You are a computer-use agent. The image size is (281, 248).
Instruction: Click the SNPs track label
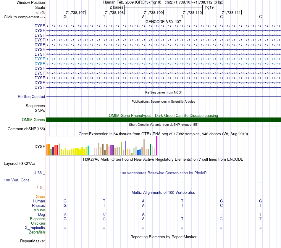coord(40,110)
